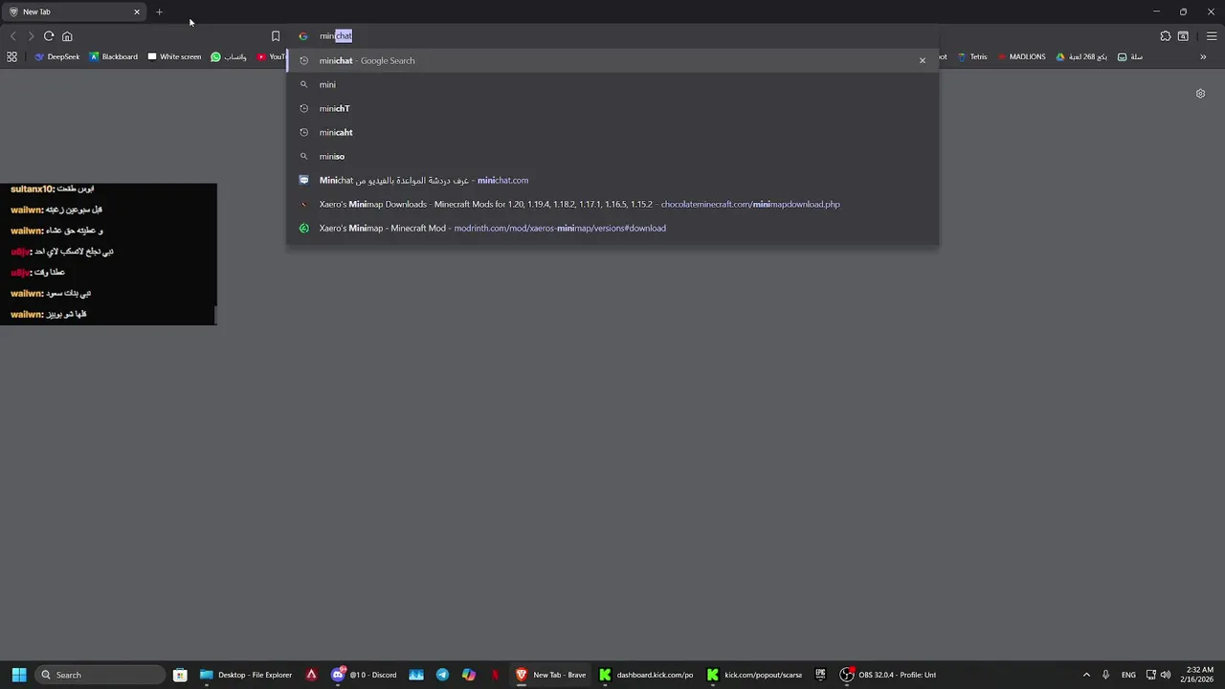
Task: Bookmark this page via bookmark icon
Action: tap(276, 36)
